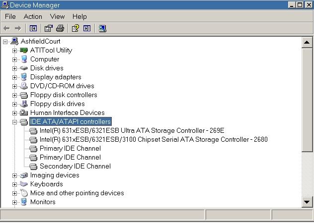Collapse the IDE ATA/ATAPI controllers node
Image resolution: width=314 pixels, height=223 pixels.
14,122
